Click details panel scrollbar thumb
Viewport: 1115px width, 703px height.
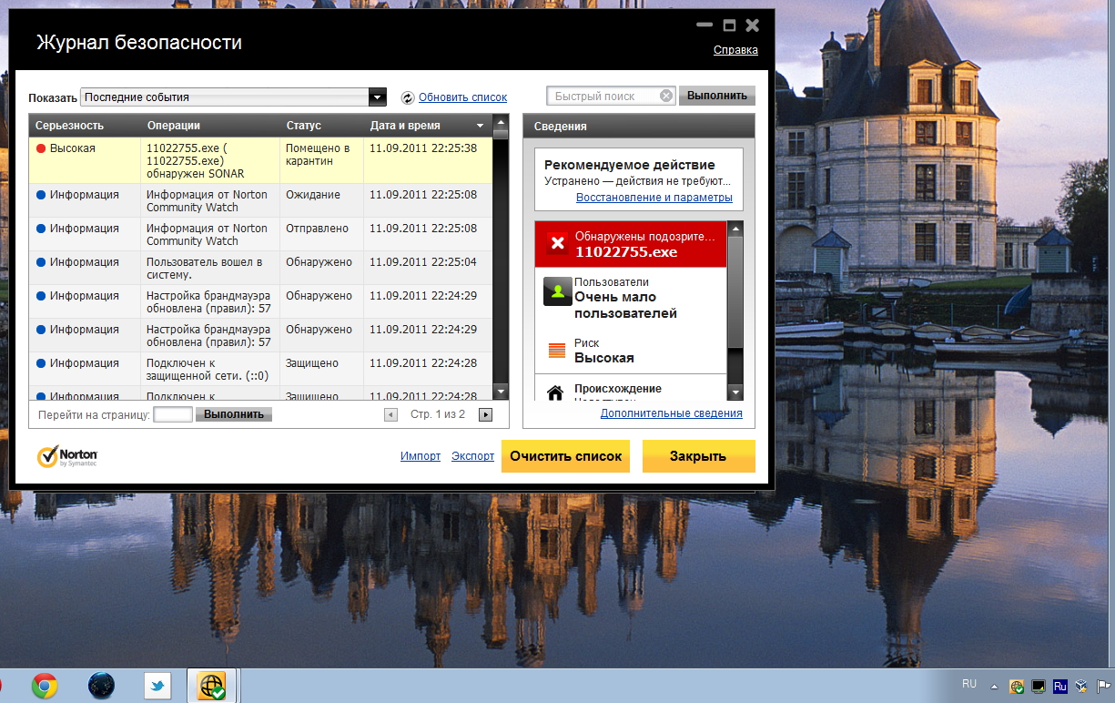[x=736, y=291]
